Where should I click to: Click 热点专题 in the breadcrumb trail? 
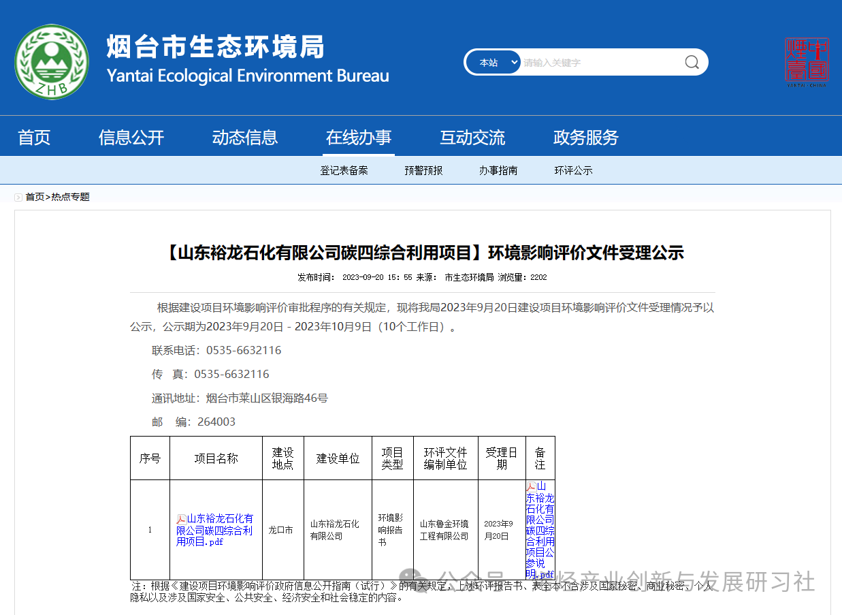tap(70, 198)
